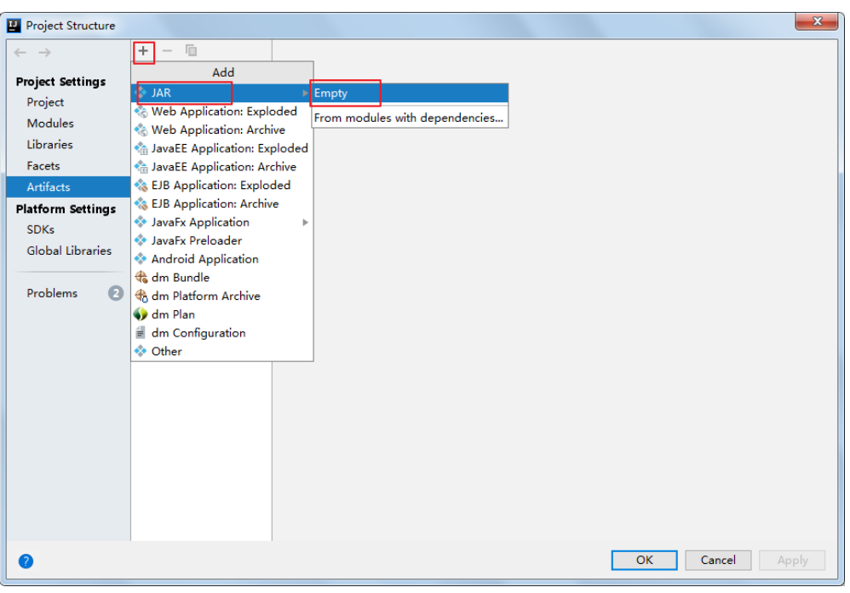
Task: Click the JavaEE Application: Archive icon
Action: click(x=141, y=167)
